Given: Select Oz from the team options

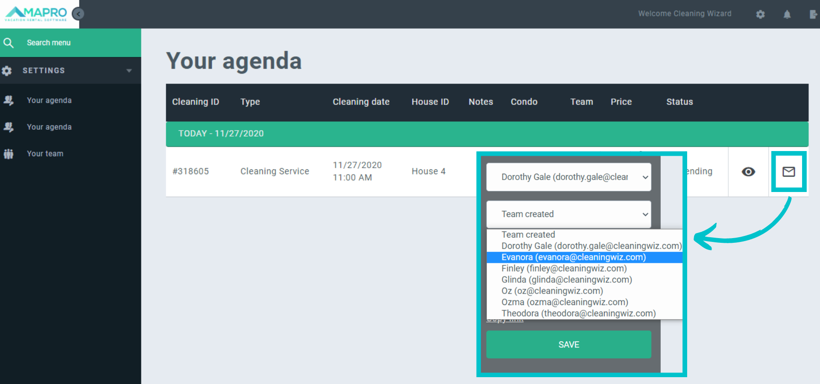Looking at the screenshot, I should click(552, 291).
